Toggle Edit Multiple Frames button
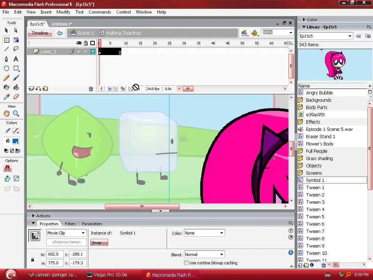Screen dimensions: 373x280 tap(123, 89)
